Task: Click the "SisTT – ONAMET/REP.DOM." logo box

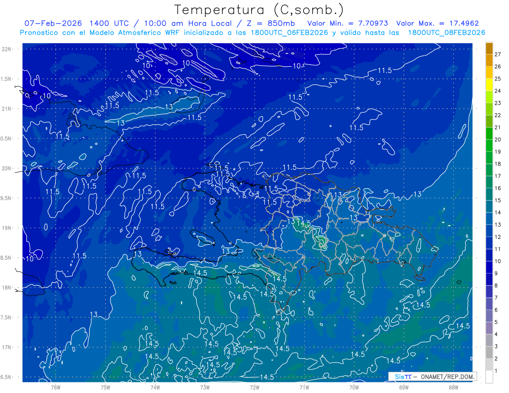Action: (432, 376)
